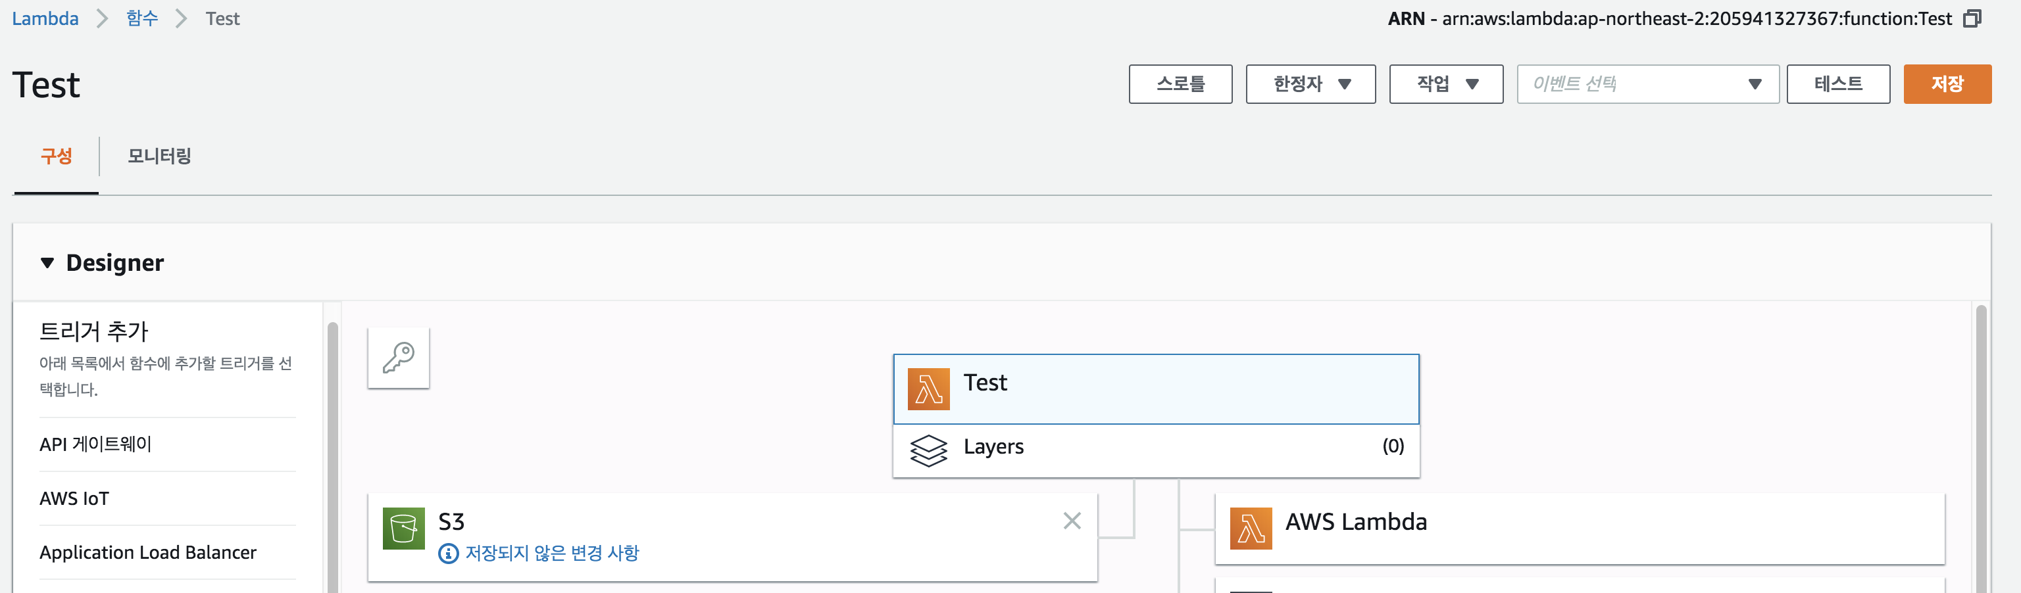
Task: Click the Layers stack icon
Action: 928,450
